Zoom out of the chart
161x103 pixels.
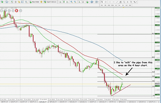(75, 2)
